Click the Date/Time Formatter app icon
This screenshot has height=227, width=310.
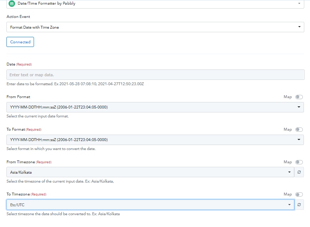[12, 3]
